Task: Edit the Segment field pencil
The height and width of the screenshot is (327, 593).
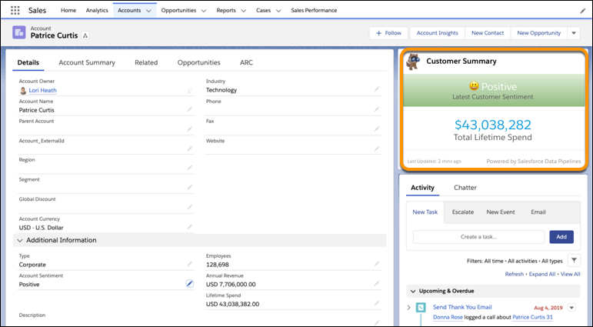Action: pos(189,187)
